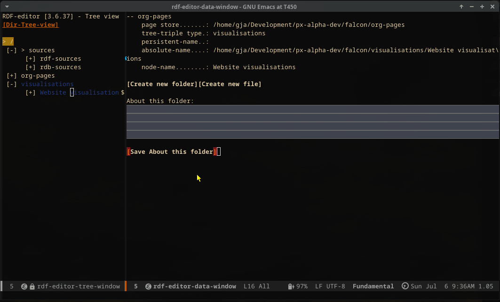Expand the Website visualisations node
Viewport: 500px width, 302px height.
(x=31, y=93)
